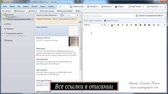This screenshot has width=168, height=94.
Task: Align text right
Action: click(x=145, y=25)
